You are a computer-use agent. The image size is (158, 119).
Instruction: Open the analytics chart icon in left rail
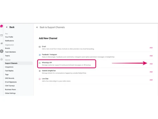tap(2, 43)
